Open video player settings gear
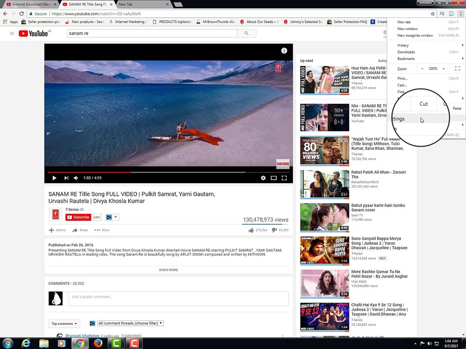The width and height of the screenshot is (466, 349). click(x=263, y=178)
